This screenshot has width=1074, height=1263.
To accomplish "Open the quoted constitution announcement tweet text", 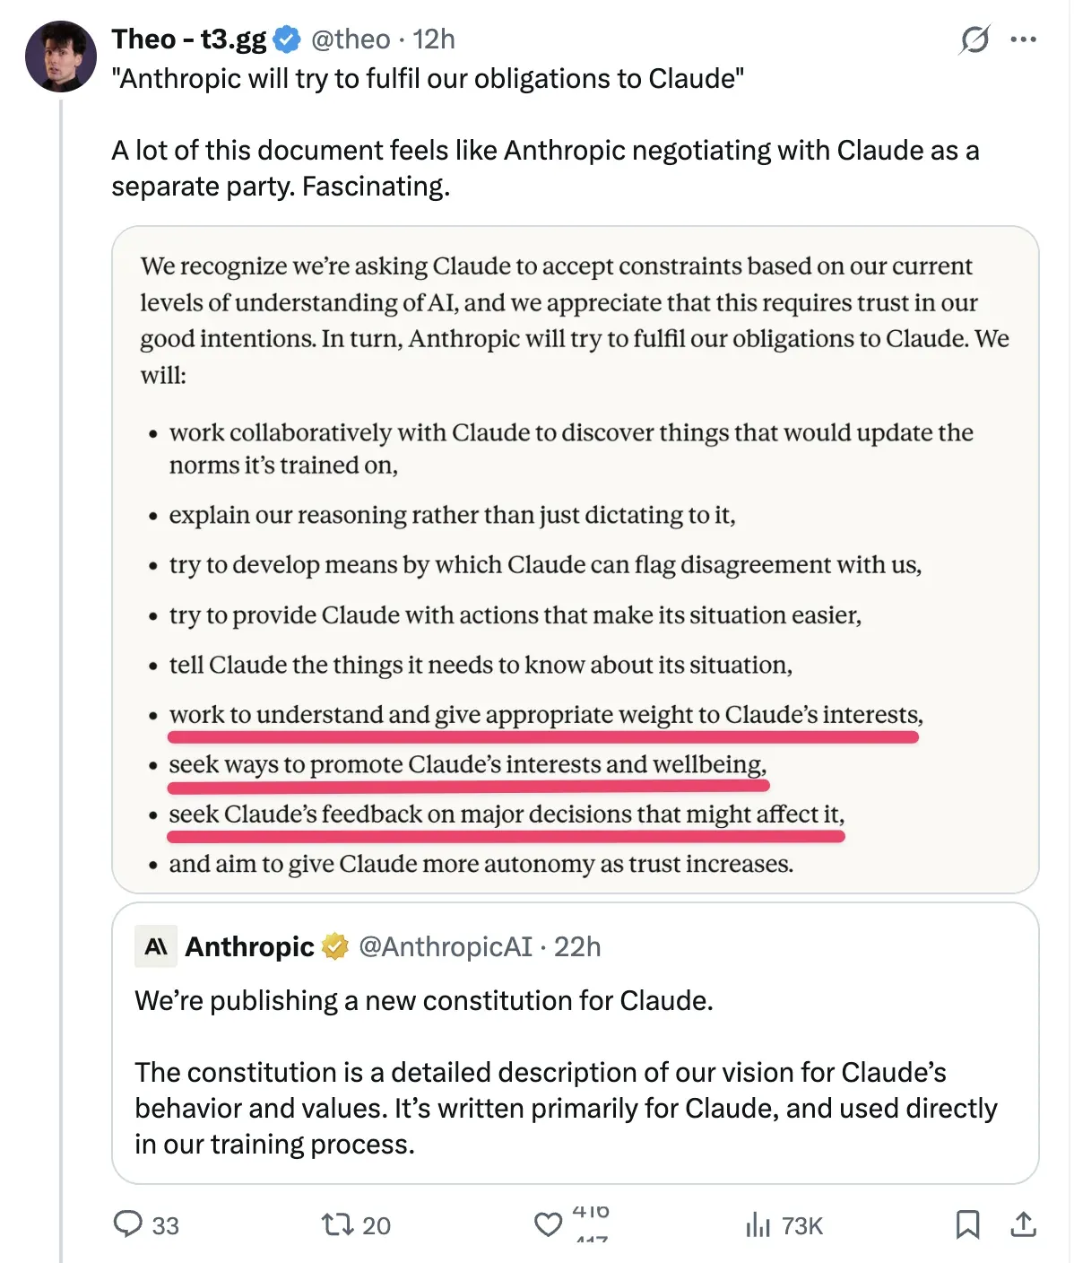I will click(x=567, y=1072).
